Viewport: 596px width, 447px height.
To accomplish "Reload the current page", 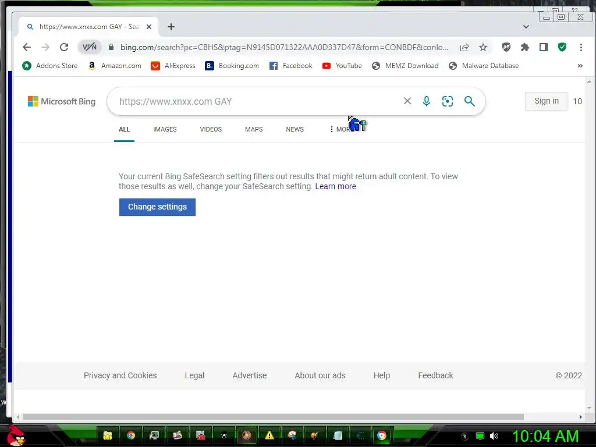I will 64,47.
